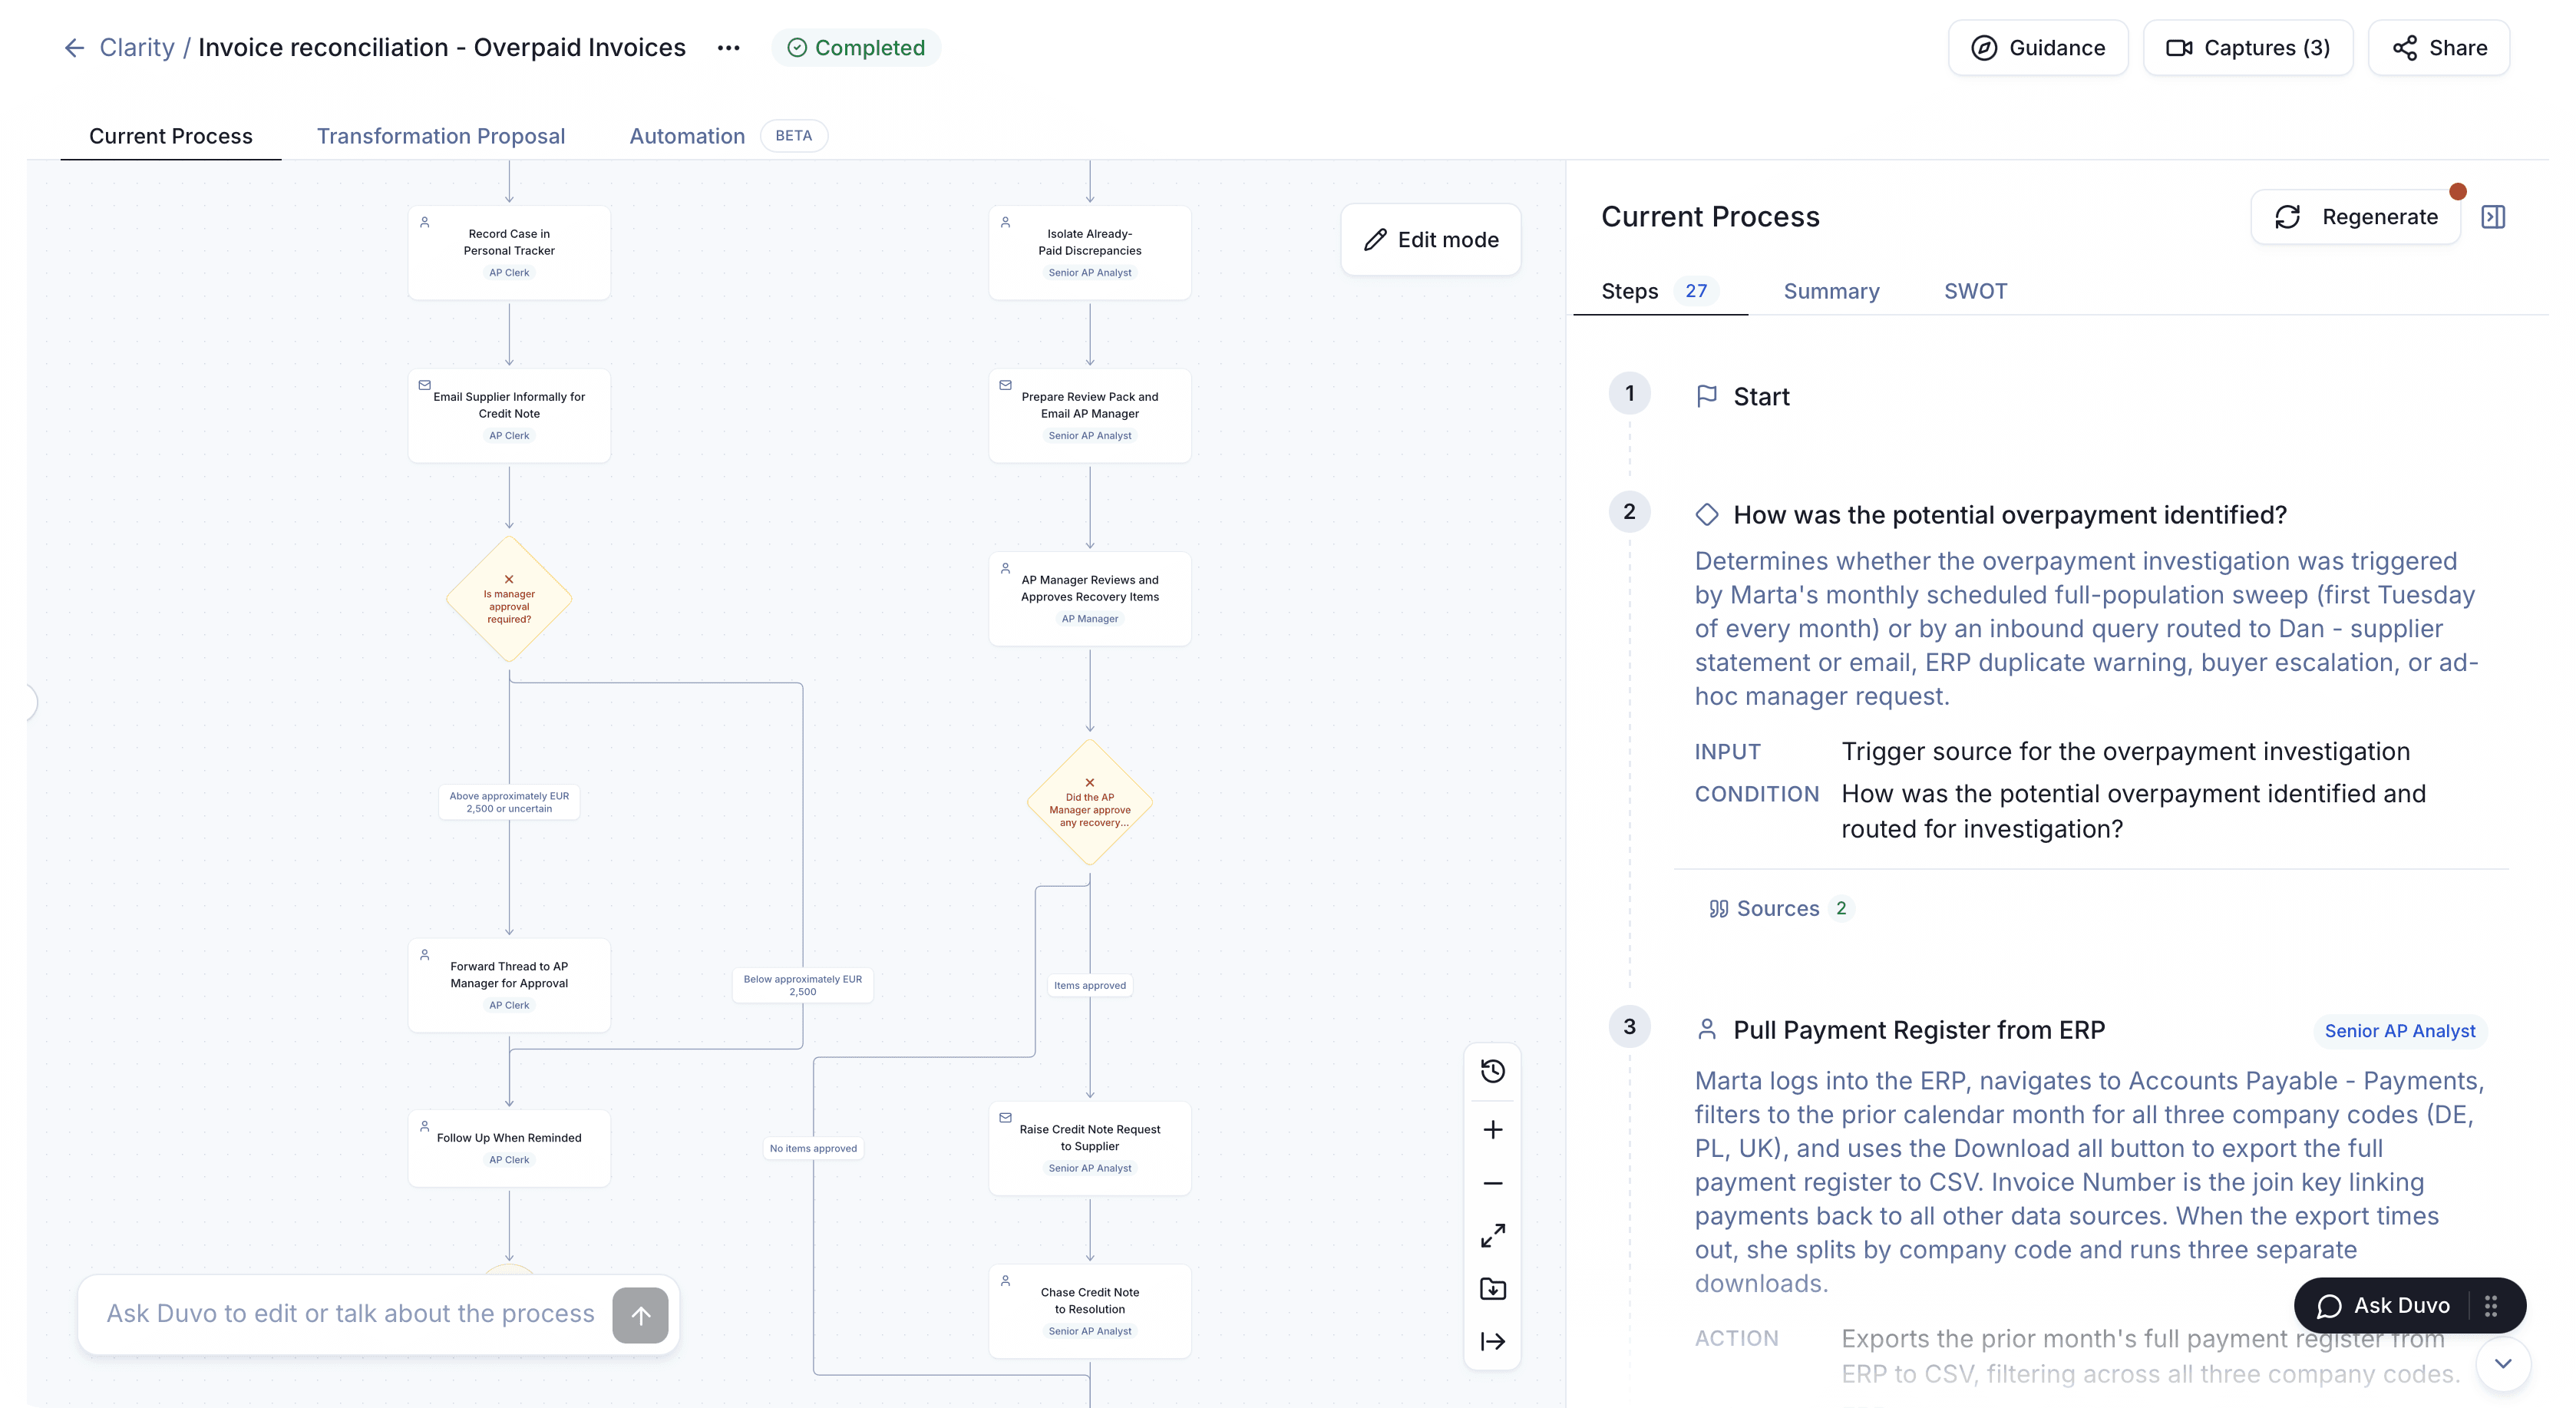Screen dimensions: 2576x1408
Task: Click the person icon on Record Case node
Action: pos(425,222)
